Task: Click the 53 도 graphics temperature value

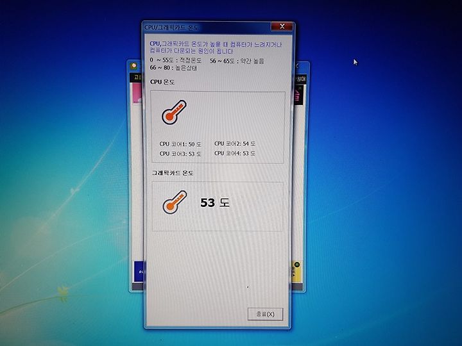Action: tap(215, 202)
